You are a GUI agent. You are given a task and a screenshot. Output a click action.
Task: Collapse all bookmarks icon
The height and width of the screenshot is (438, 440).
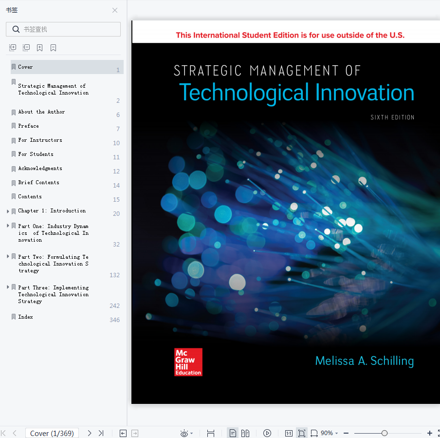(x=26, y=48)
